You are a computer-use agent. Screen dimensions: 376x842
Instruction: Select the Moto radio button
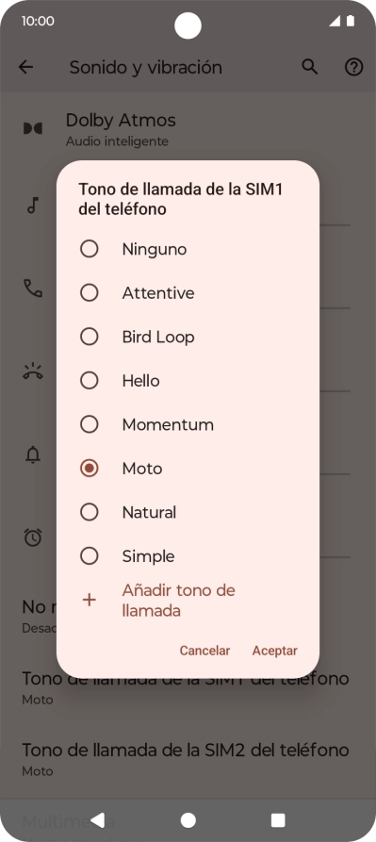(x=89, y=469)
